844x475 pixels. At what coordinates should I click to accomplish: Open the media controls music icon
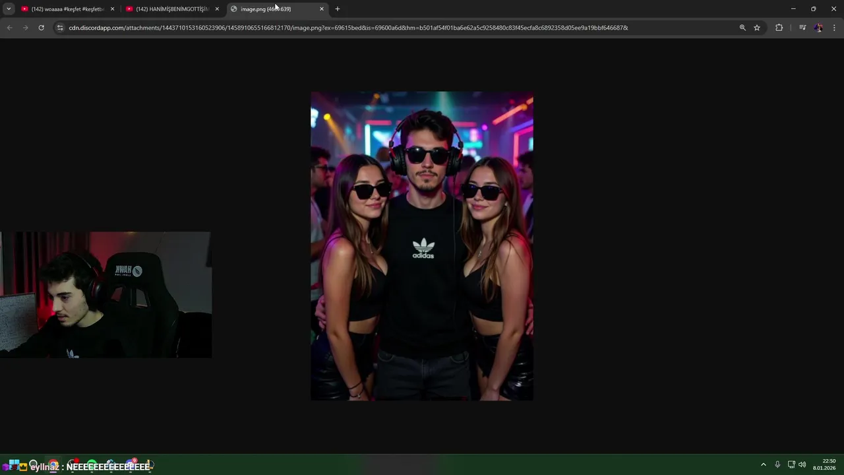click(802, 28)
